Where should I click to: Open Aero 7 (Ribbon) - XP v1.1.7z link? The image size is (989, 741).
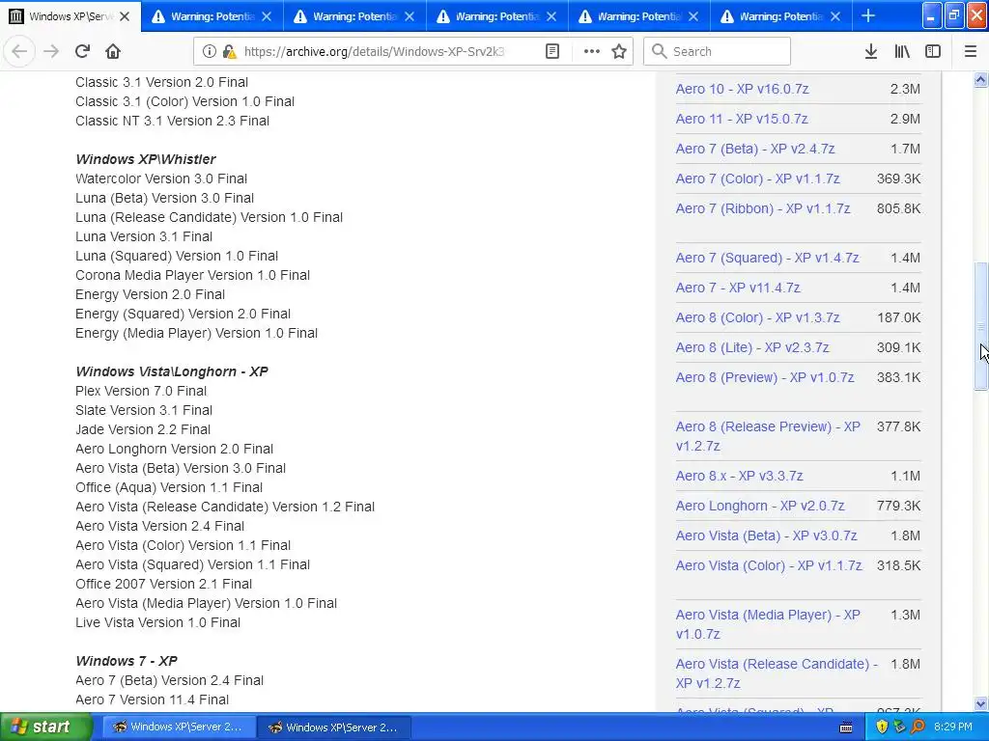[763, 208]
